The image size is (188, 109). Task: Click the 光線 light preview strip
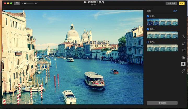coord(162,22)
